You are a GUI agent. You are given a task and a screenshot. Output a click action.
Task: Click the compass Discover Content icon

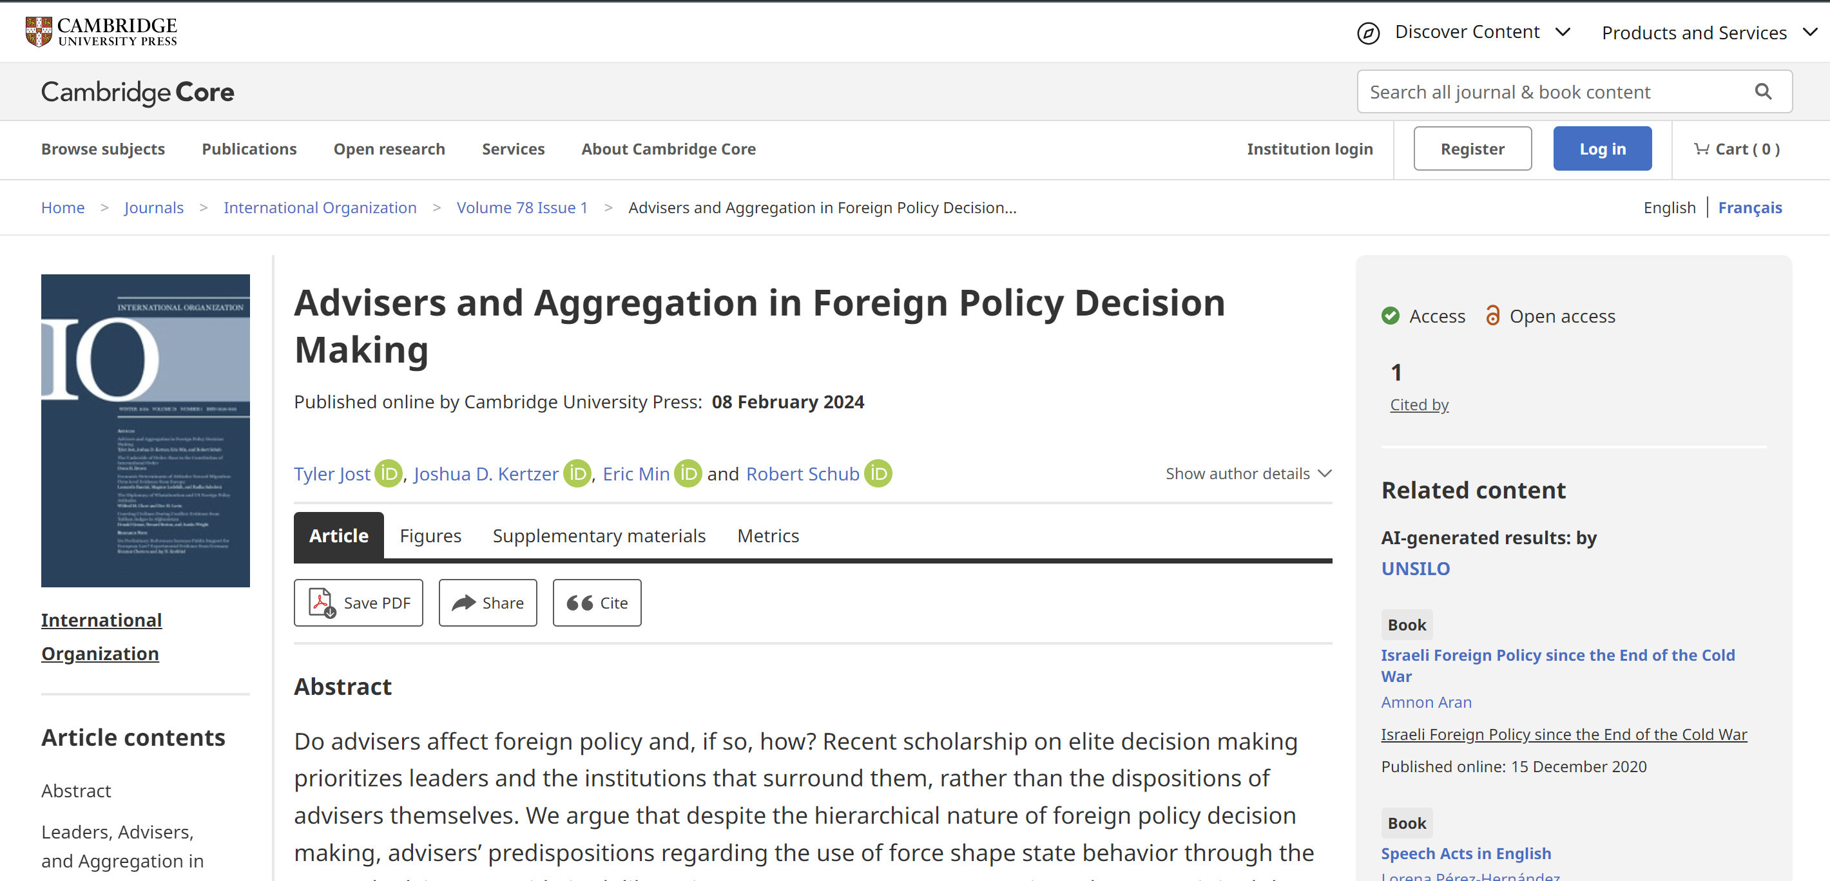click(x=1367, y=33)
